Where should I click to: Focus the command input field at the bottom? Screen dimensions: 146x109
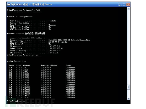[x=68, y=101]
